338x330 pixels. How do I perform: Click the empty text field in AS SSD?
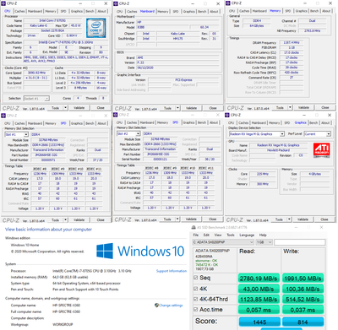[x=300, y=242]
